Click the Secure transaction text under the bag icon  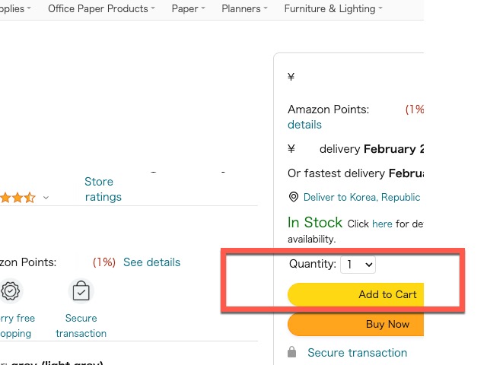coord(81,325)
